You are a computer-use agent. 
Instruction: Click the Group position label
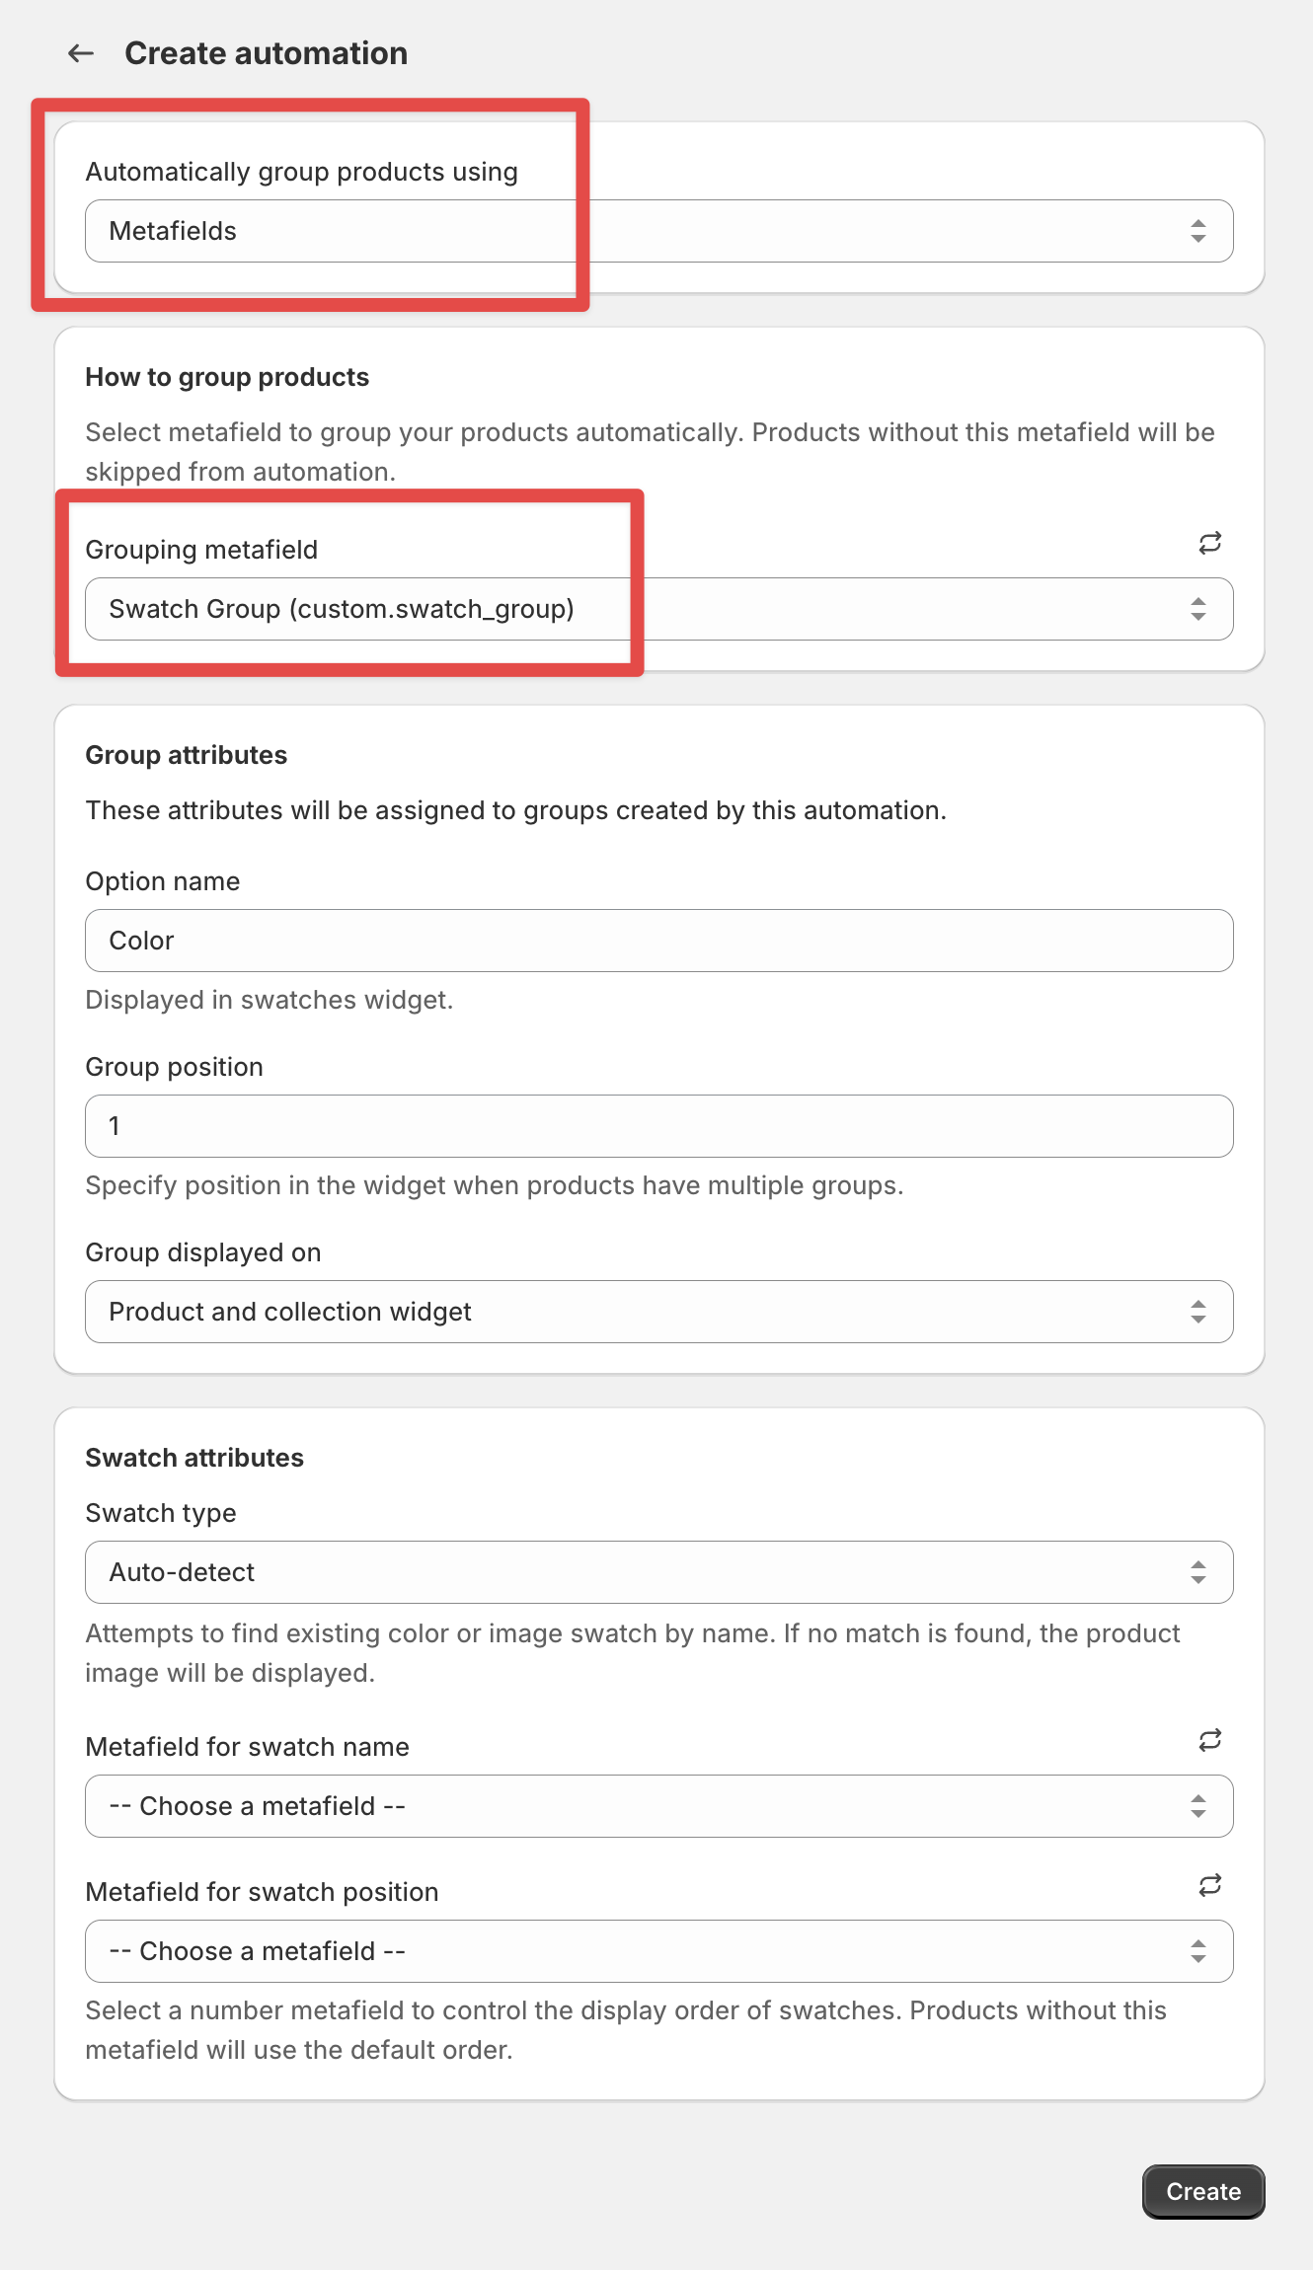click(x=174, y=1067)
